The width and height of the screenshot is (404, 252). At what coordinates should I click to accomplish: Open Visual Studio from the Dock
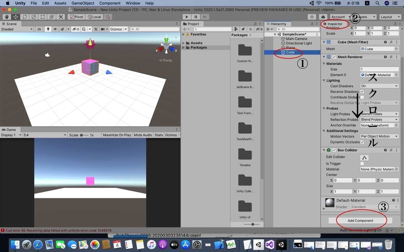coord(270,245)
